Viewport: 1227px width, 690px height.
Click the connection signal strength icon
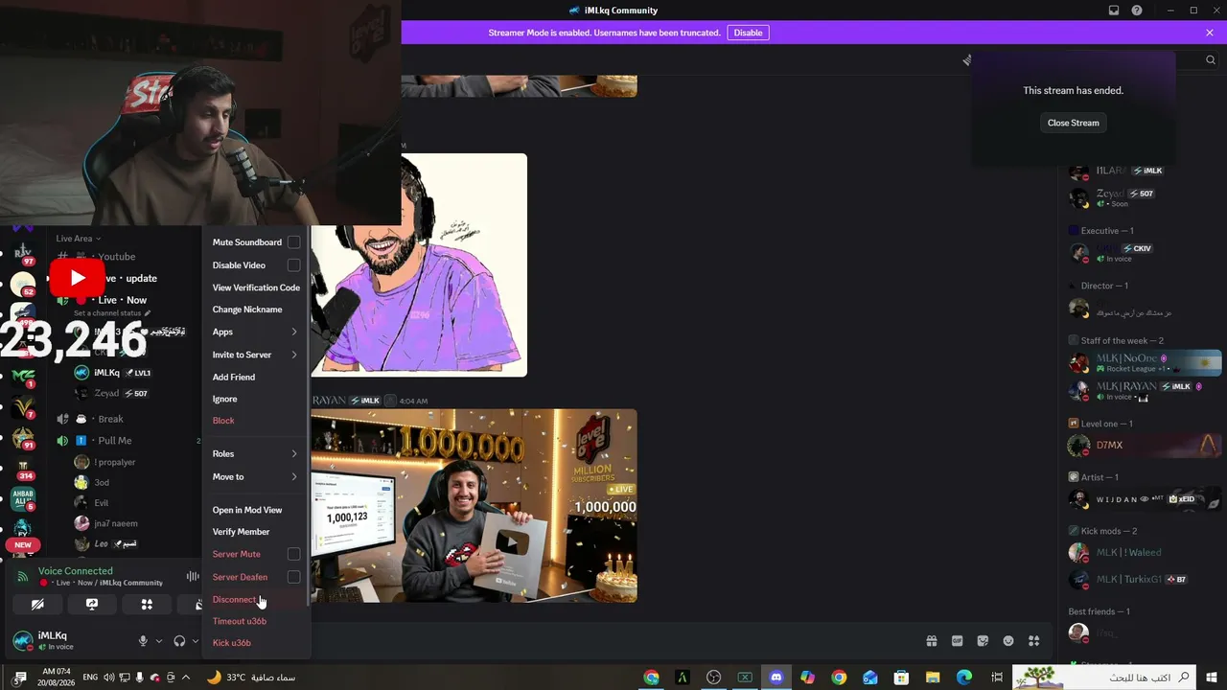coord(23,576)
